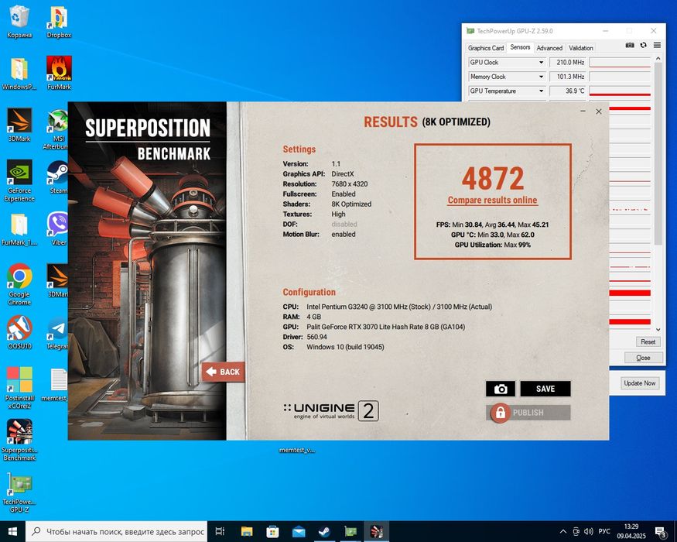The height and width of the screenshot is (542, 677).
Task: Click the 36.9 °C temperature value
Action: coord(567,91)
